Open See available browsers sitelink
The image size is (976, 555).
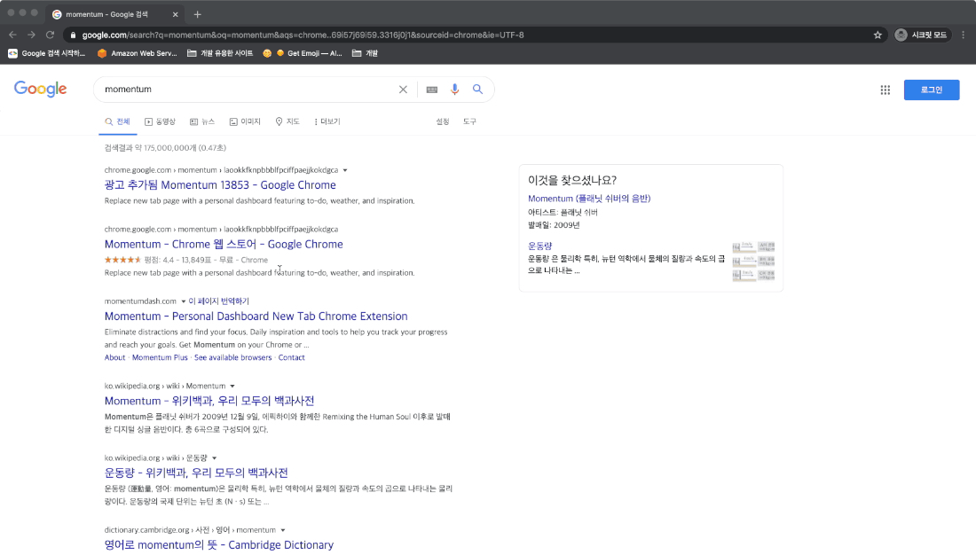coord(232,358)
